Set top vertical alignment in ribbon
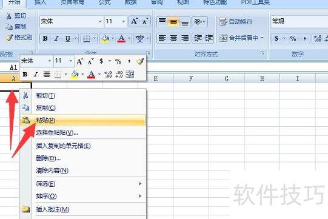The height and width of the screenshot is (219, 328). pos(162,22)
